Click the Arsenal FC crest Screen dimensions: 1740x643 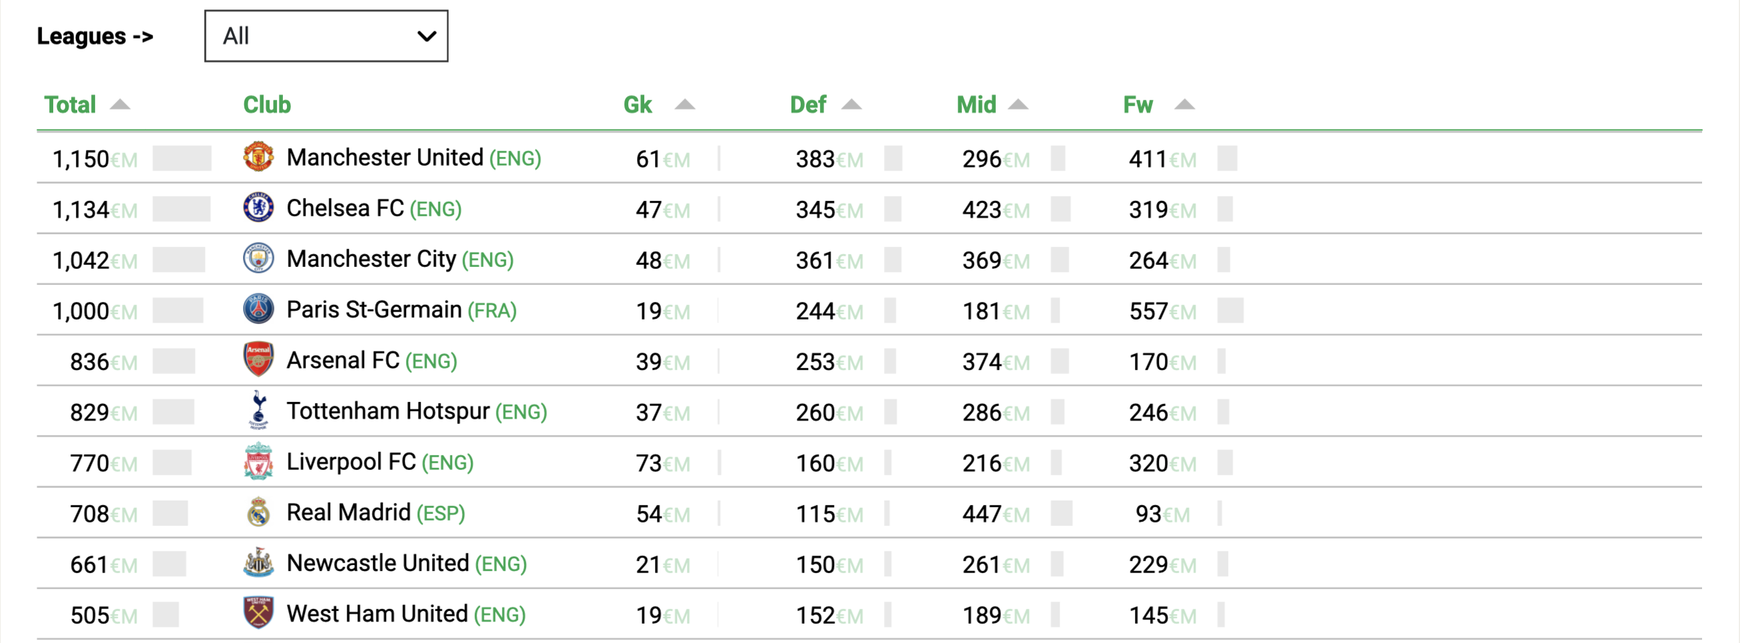click(258, 359)
